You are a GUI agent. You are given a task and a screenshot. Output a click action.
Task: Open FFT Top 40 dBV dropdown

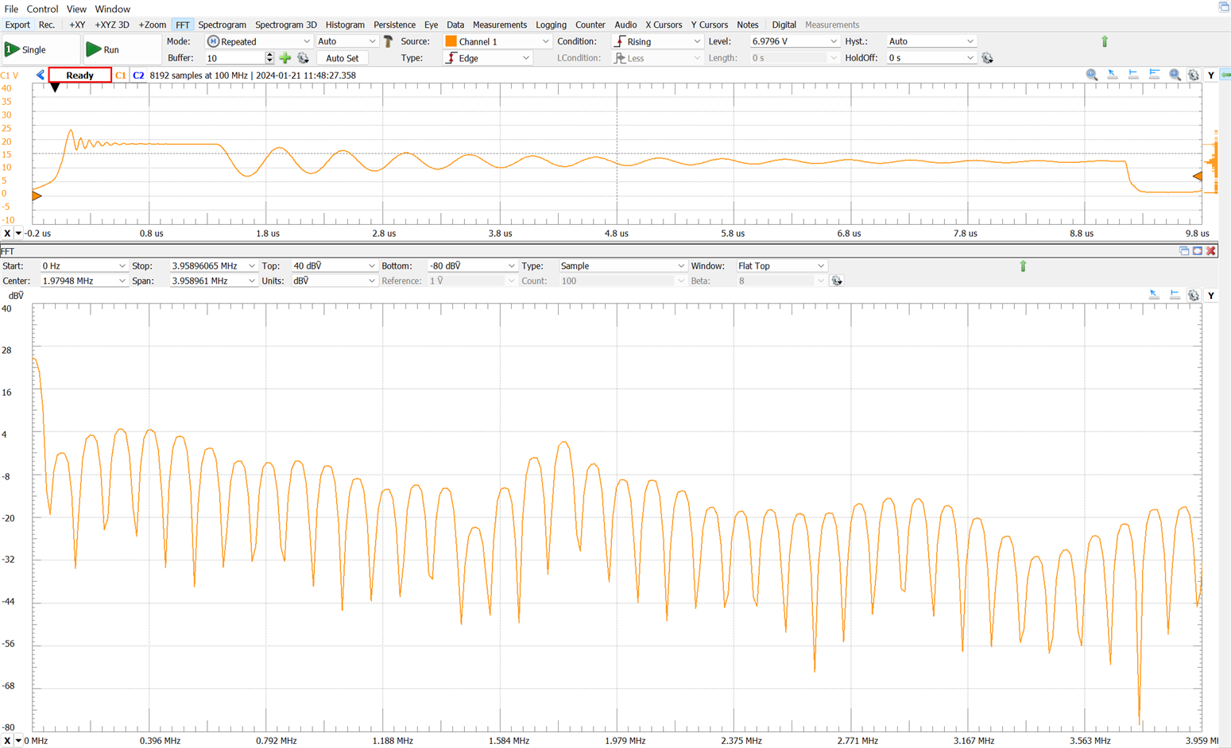(x=334, y=266)
